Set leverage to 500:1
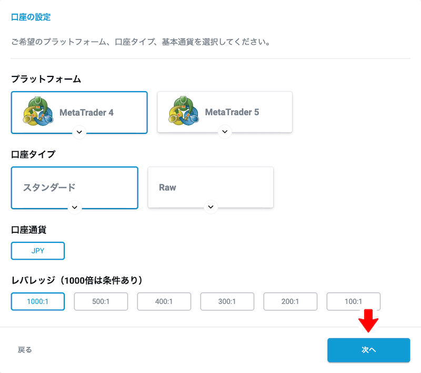Viewport: 421px width, 373px height. (x=101, y=301)
